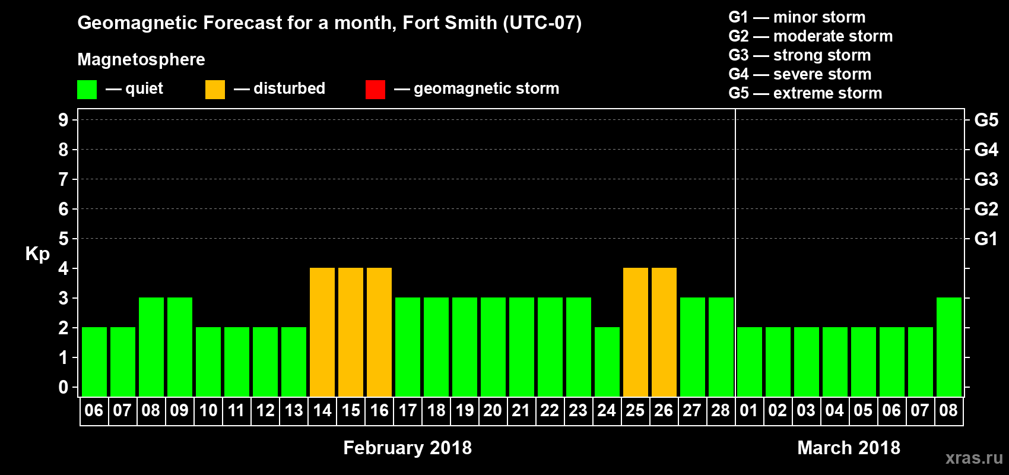Click the date cell 10 under February

click(208, 411)
